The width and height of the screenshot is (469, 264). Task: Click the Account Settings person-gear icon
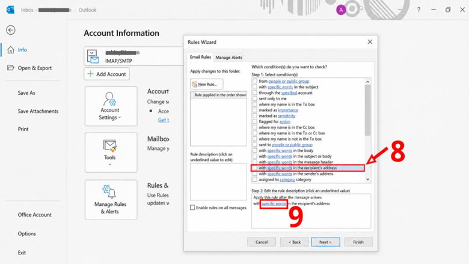click(x=109, y=99)
